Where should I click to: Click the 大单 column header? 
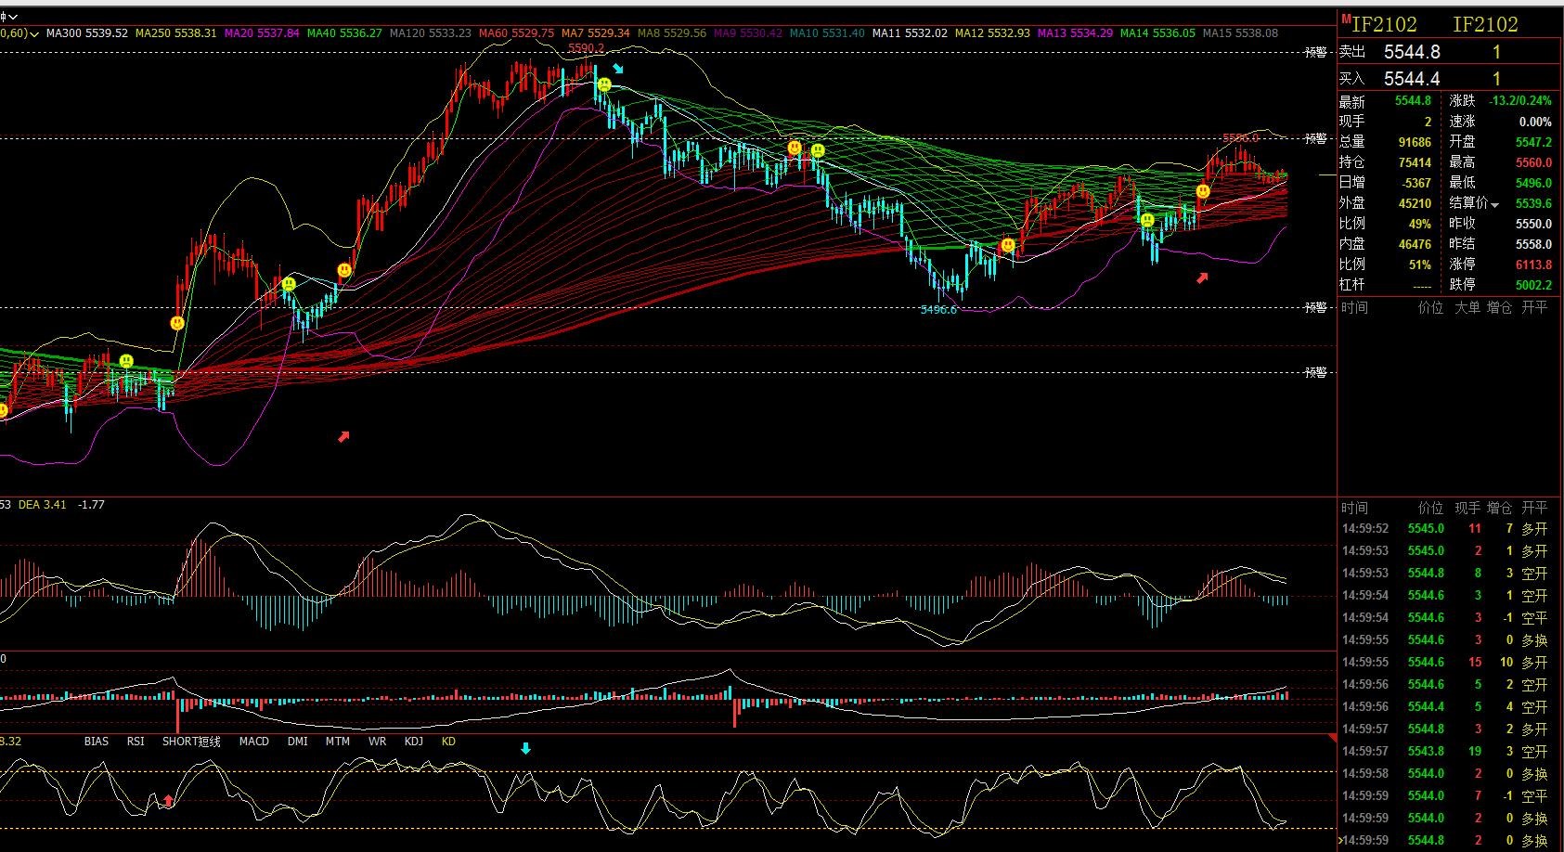coord(1467,307)
